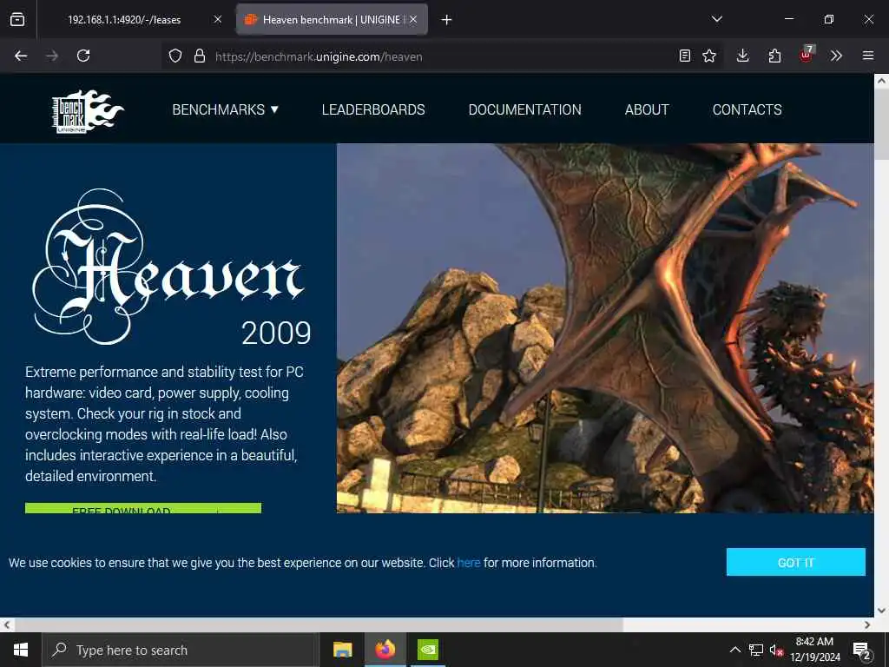Accept cookies with GOT IT button
Screen dimensions: 889x667
(796, 562)
